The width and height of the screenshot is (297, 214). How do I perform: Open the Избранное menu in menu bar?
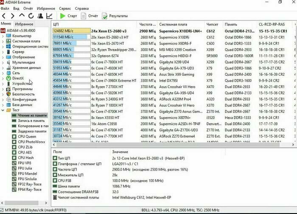[x=46, y=8]
